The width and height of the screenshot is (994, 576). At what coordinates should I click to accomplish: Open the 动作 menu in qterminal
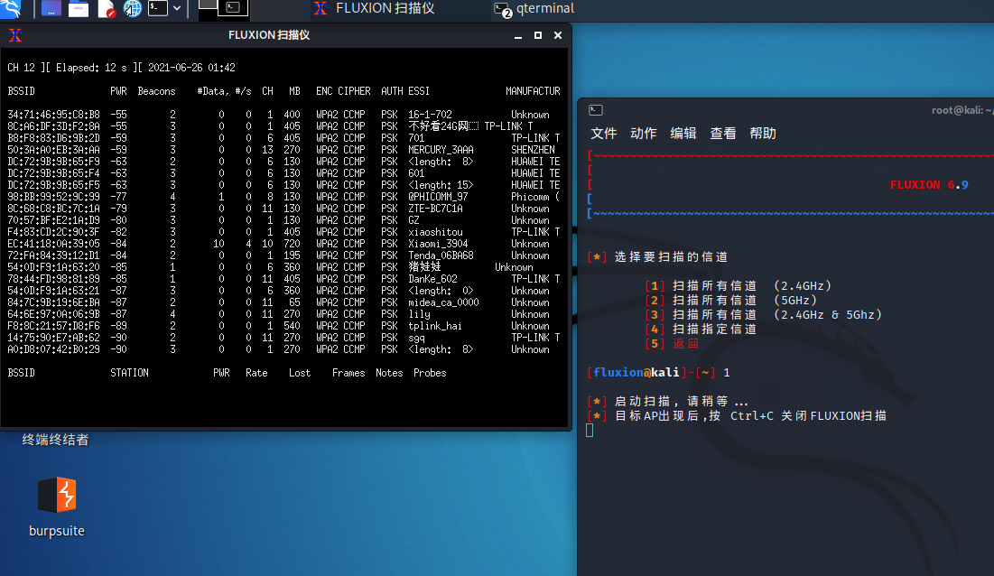pyautogui.click(x=644, y=133)
